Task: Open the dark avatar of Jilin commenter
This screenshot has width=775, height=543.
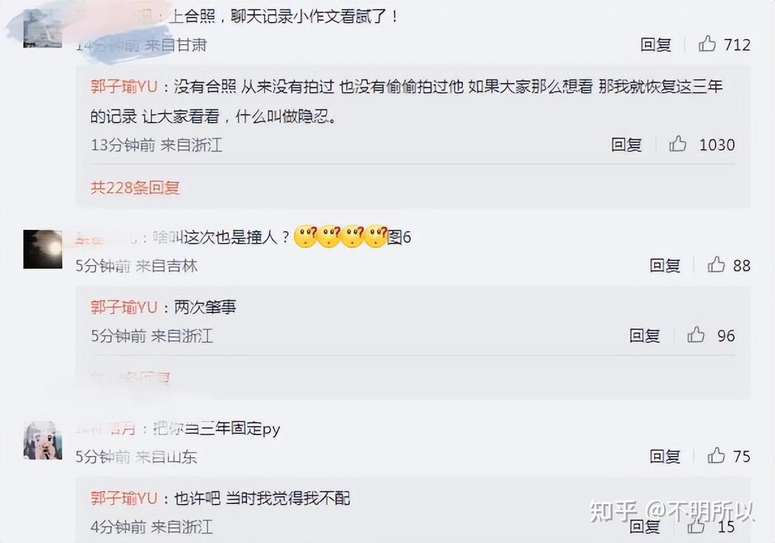Action: (43, 249)
